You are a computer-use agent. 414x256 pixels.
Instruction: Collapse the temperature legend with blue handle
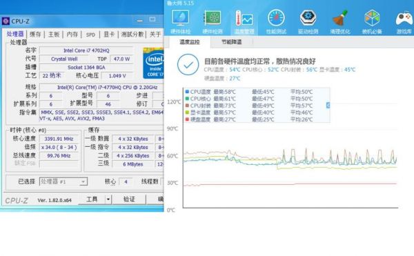tap(328, 106)
